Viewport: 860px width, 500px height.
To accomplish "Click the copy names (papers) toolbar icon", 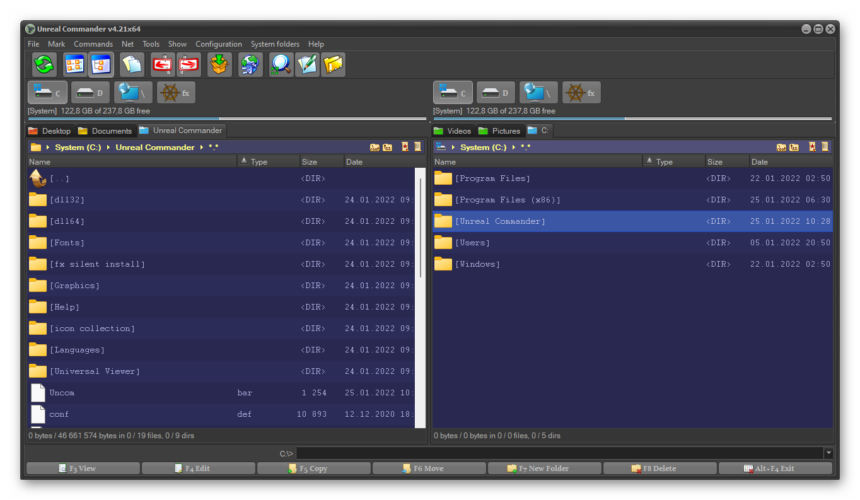I will click(132, 64).
